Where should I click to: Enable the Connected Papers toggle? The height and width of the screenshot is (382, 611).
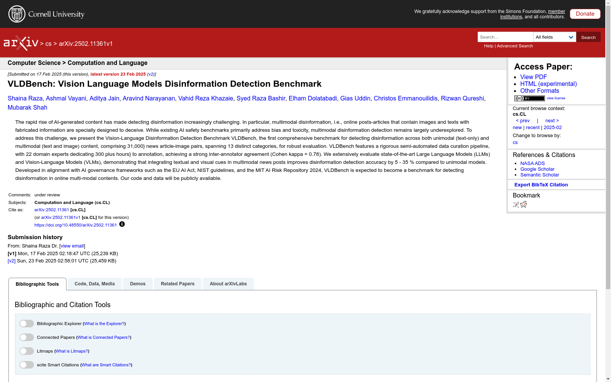click(x=27, y=337)
